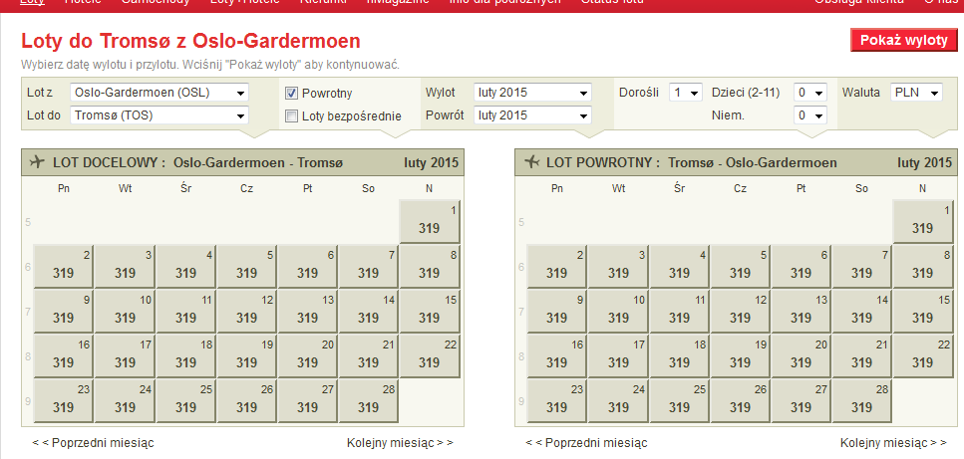Select February 1 in the return calendar
This screenshot has width=964, height=459.
pyautogui.click(x=923, y=221)
